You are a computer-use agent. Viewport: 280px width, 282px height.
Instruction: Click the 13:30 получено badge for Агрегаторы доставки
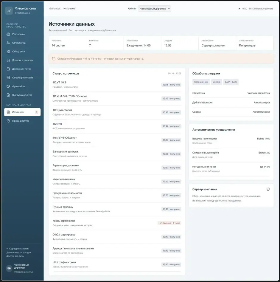171,168
